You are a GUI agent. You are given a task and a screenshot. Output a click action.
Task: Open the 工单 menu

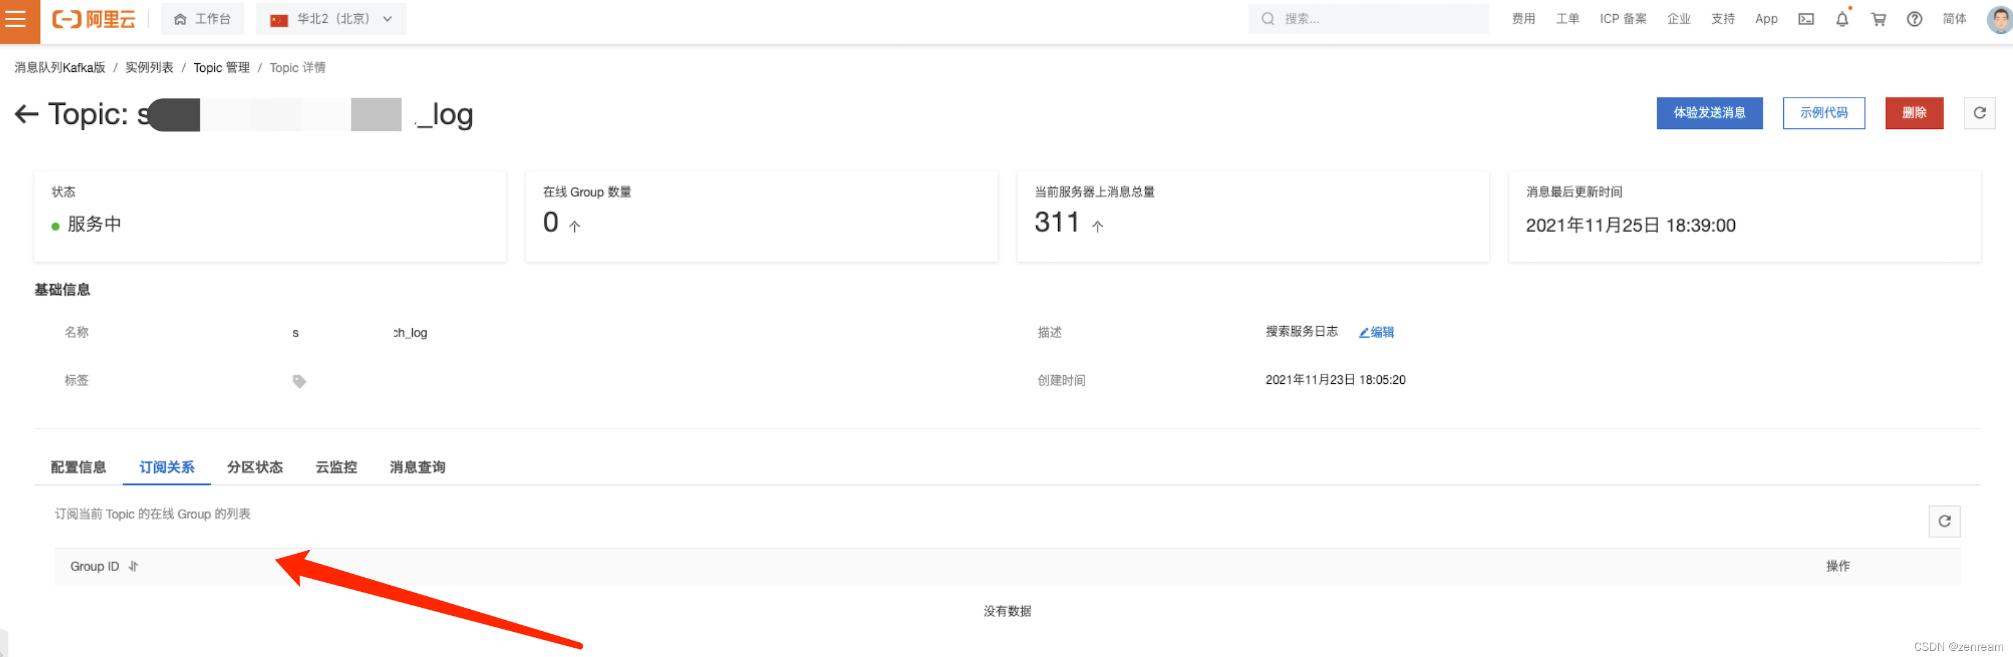(1568, 20)
